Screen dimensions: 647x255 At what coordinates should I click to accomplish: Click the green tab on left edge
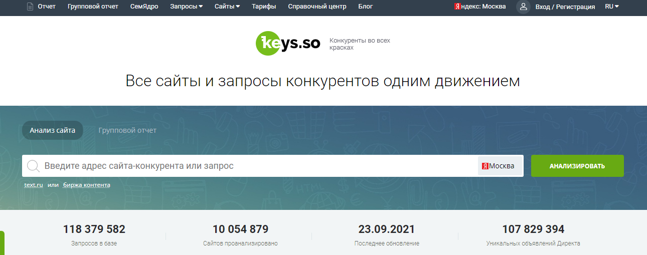[x=2, y=243]
